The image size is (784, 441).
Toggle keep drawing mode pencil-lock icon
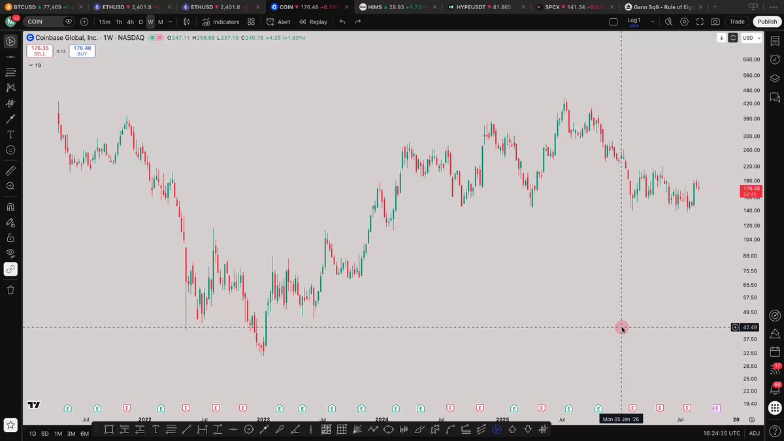click(x=10, y=222)
